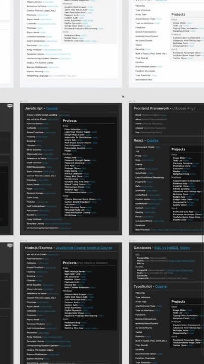
Task: Click URL Shortener in dark Node card
Action: pos(72,277)
